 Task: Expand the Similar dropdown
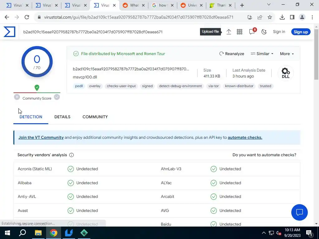pyautogui.click(x=262, y=54)
